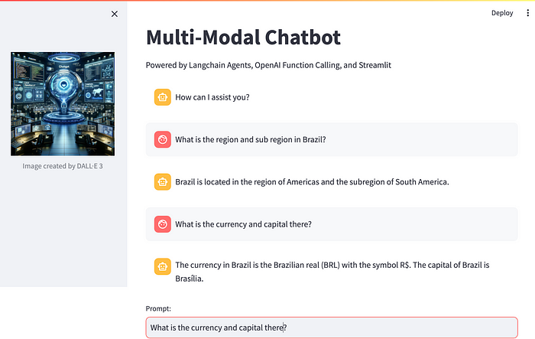Viewport: 535px width, 339px height.
Task: Select the 'How can I assist you?' message
Action: pos(212,97)
